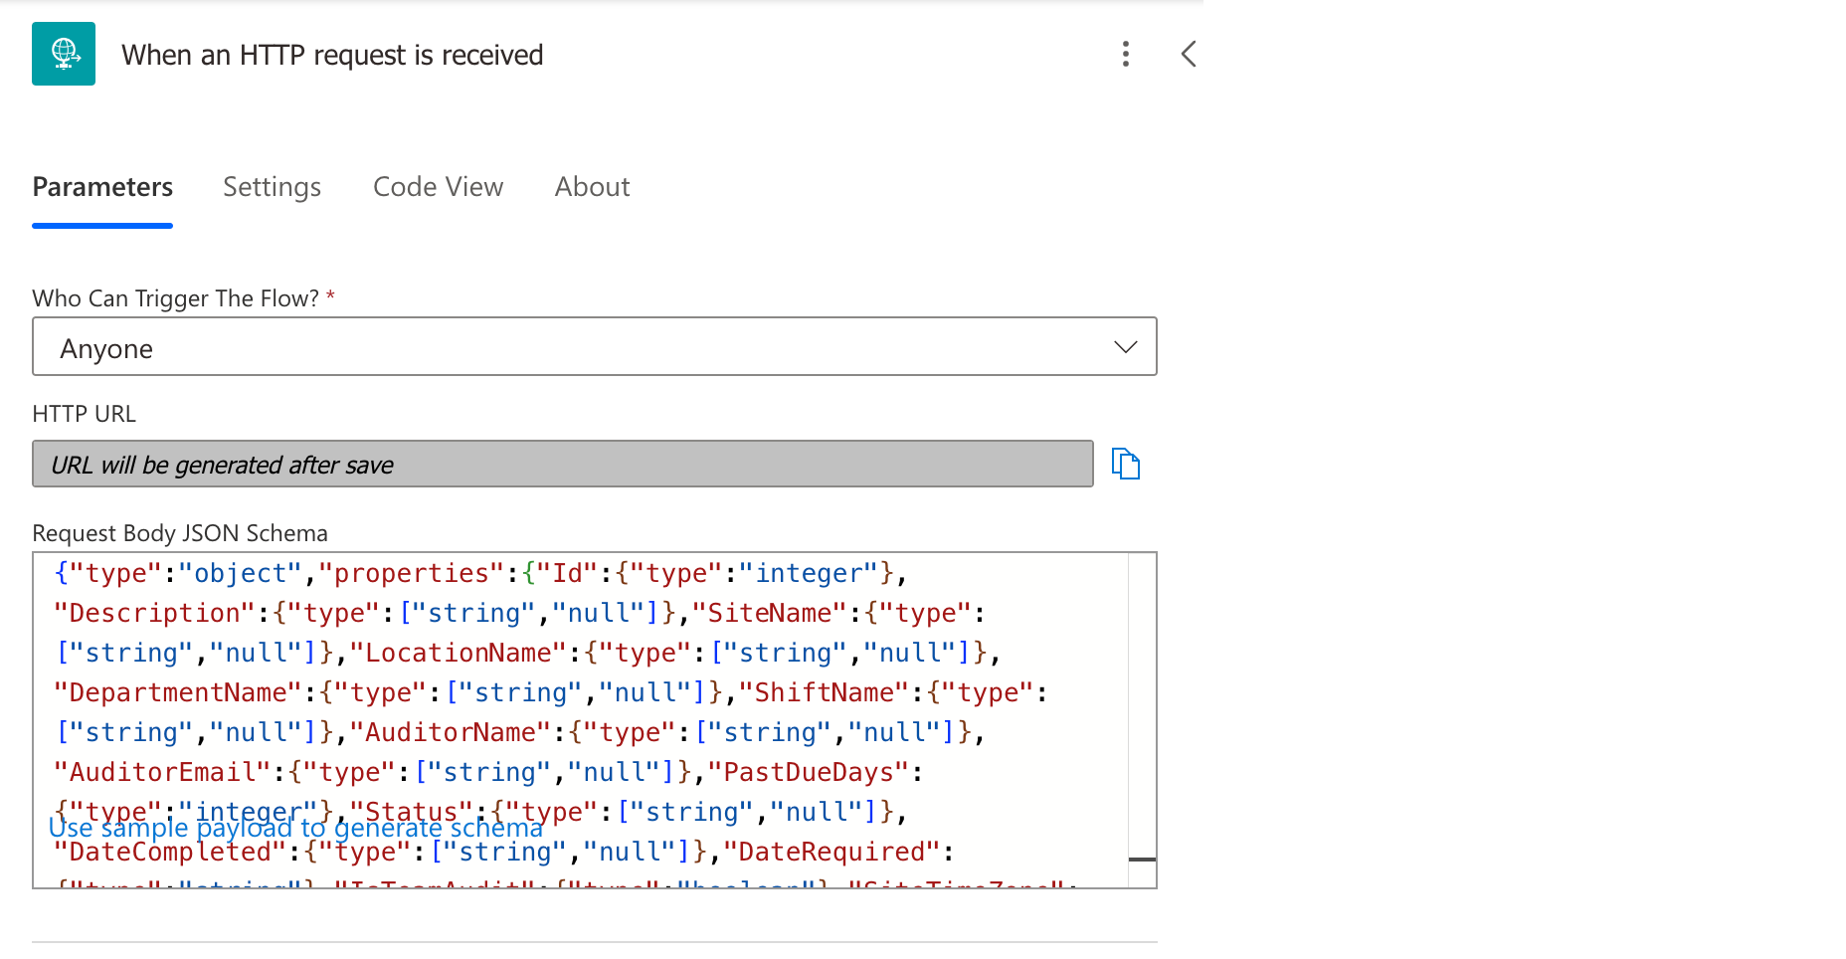The image size is (1846, 959).
Task: Place cursor on "SiteName" key in schema
Action: [769, 614]
